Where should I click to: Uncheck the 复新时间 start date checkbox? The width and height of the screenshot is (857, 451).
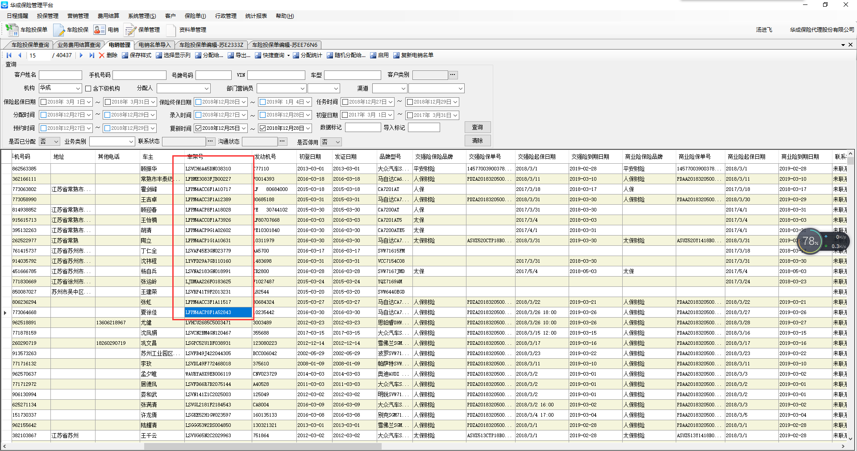pos(199,128)
